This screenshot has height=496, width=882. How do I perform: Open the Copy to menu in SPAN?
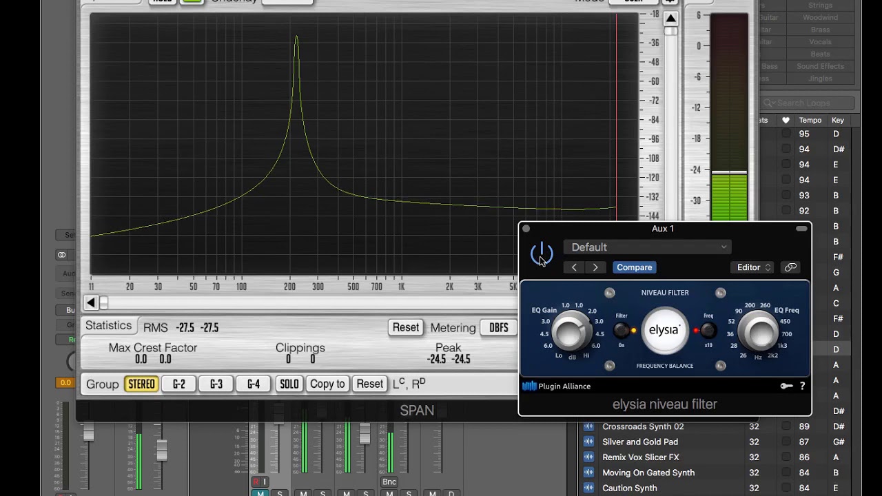point(327,384)
